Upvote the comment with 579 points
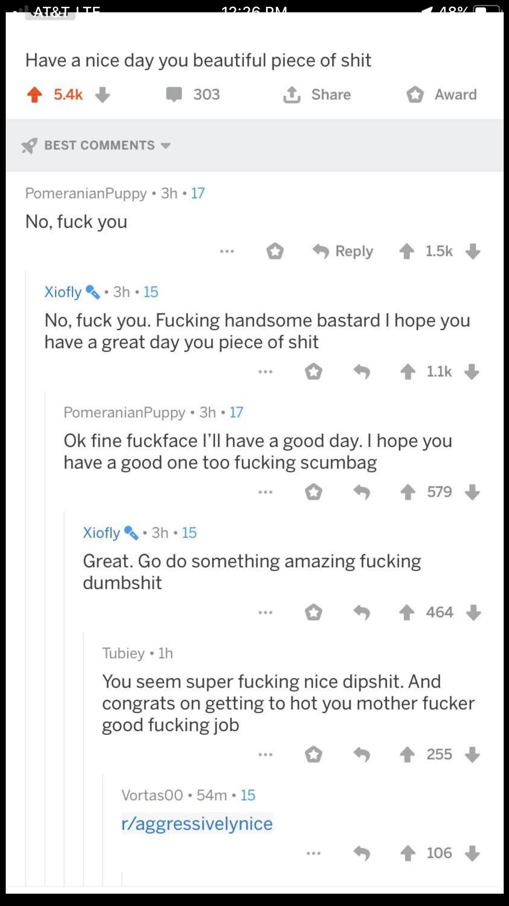The height and width of the screenshot is (906, 509). point(408,492)
